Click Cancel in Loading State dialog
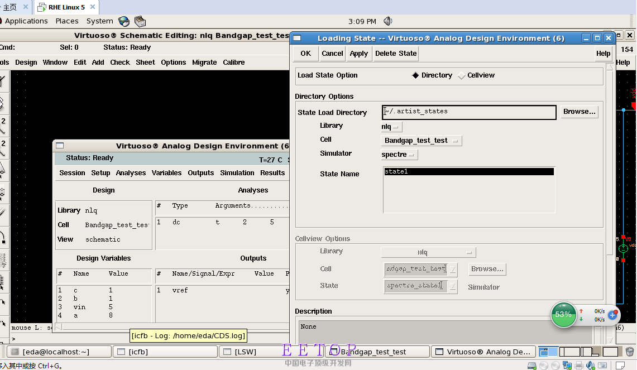Screen dimensions: 637x370 click(332, 53)
